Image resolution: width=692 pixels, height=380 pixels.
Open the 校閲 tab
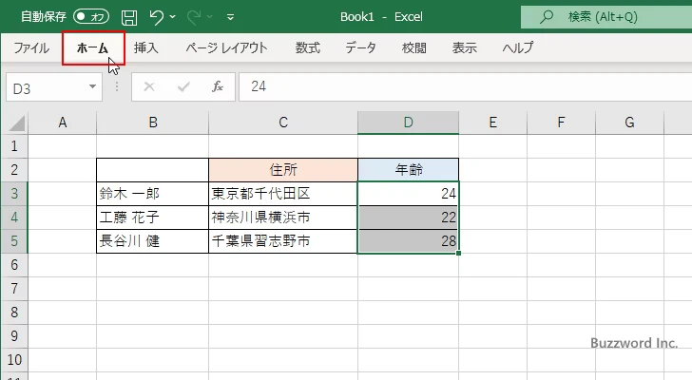[414, 47]
